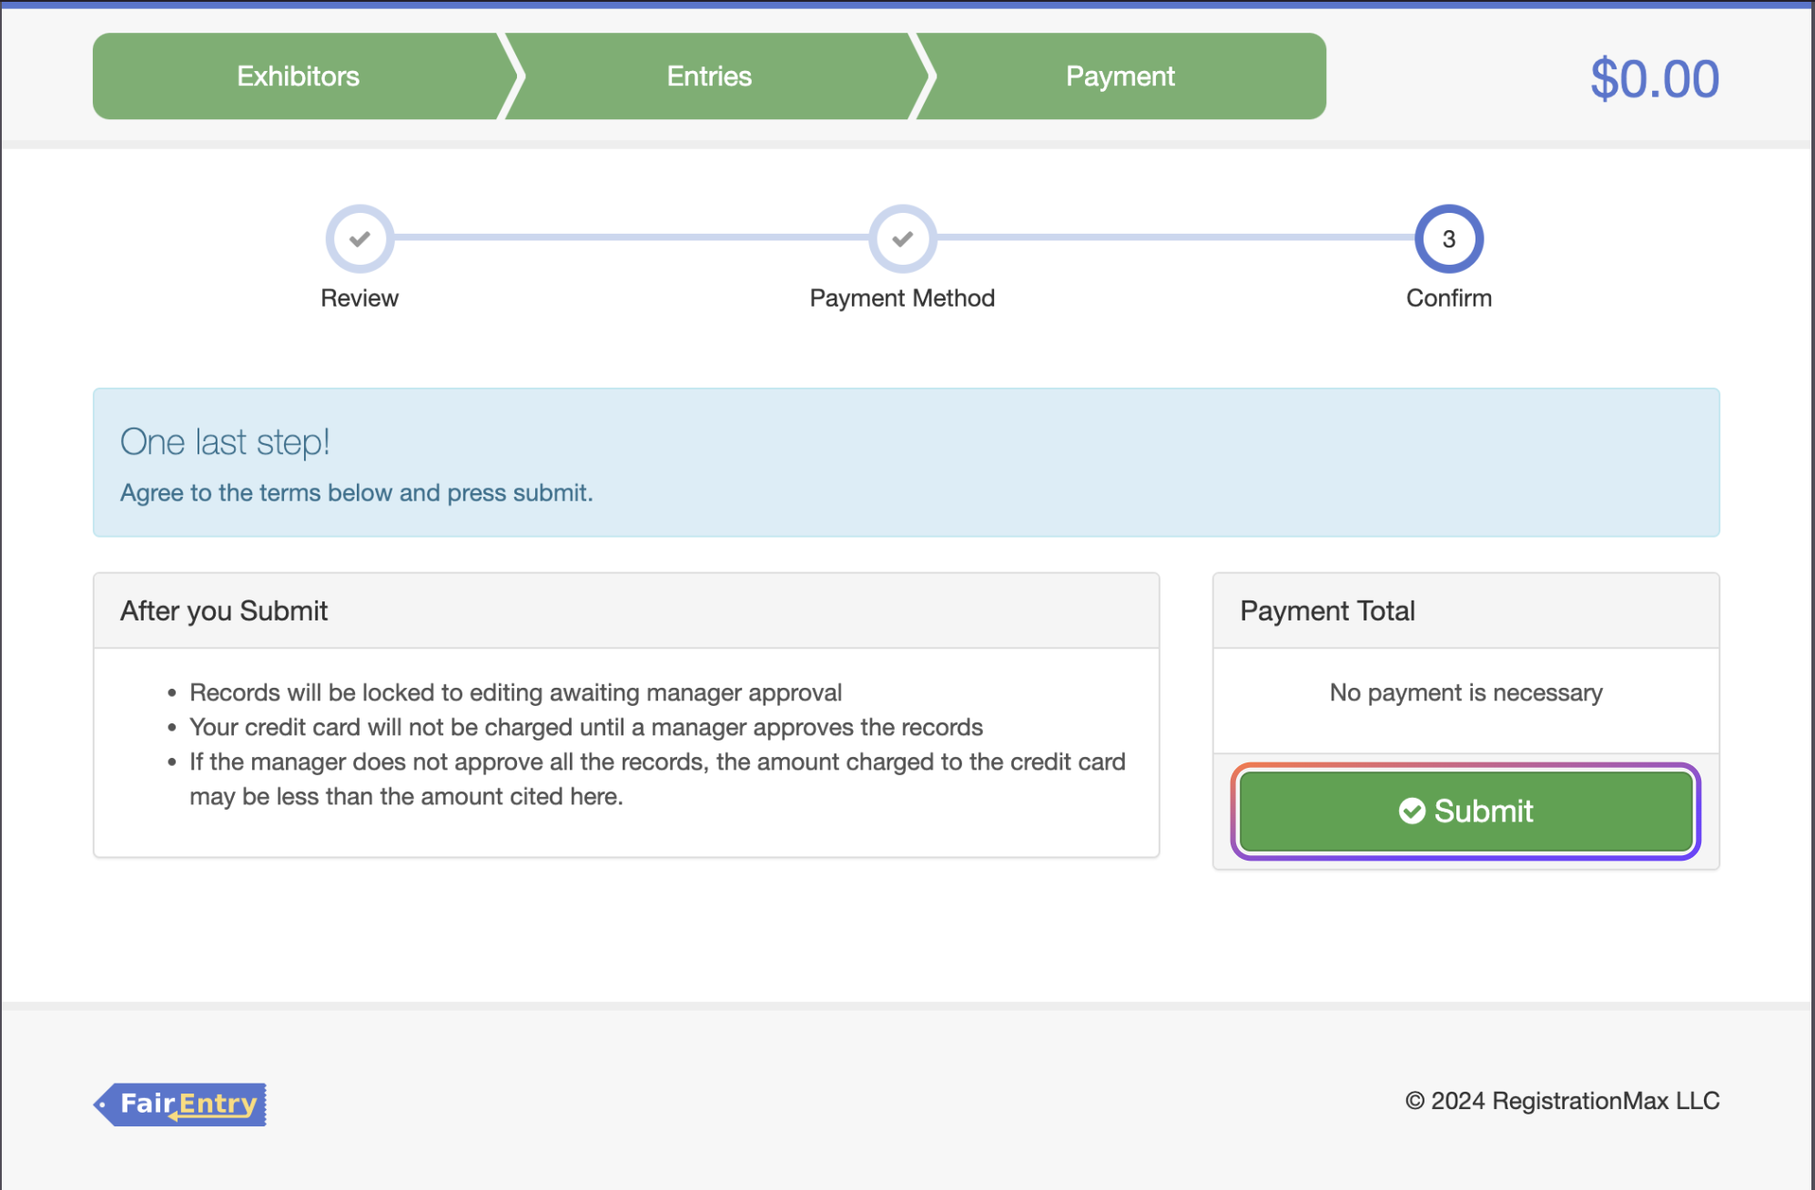Click the 'Confirm' step label

coord(1449,298)
